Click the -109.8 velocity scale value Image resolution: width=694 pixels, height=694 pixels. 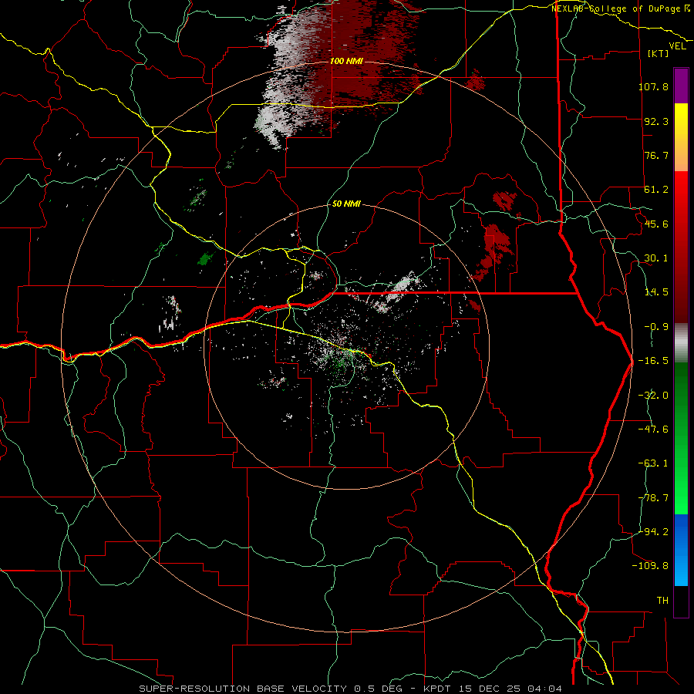pos(650,566)
